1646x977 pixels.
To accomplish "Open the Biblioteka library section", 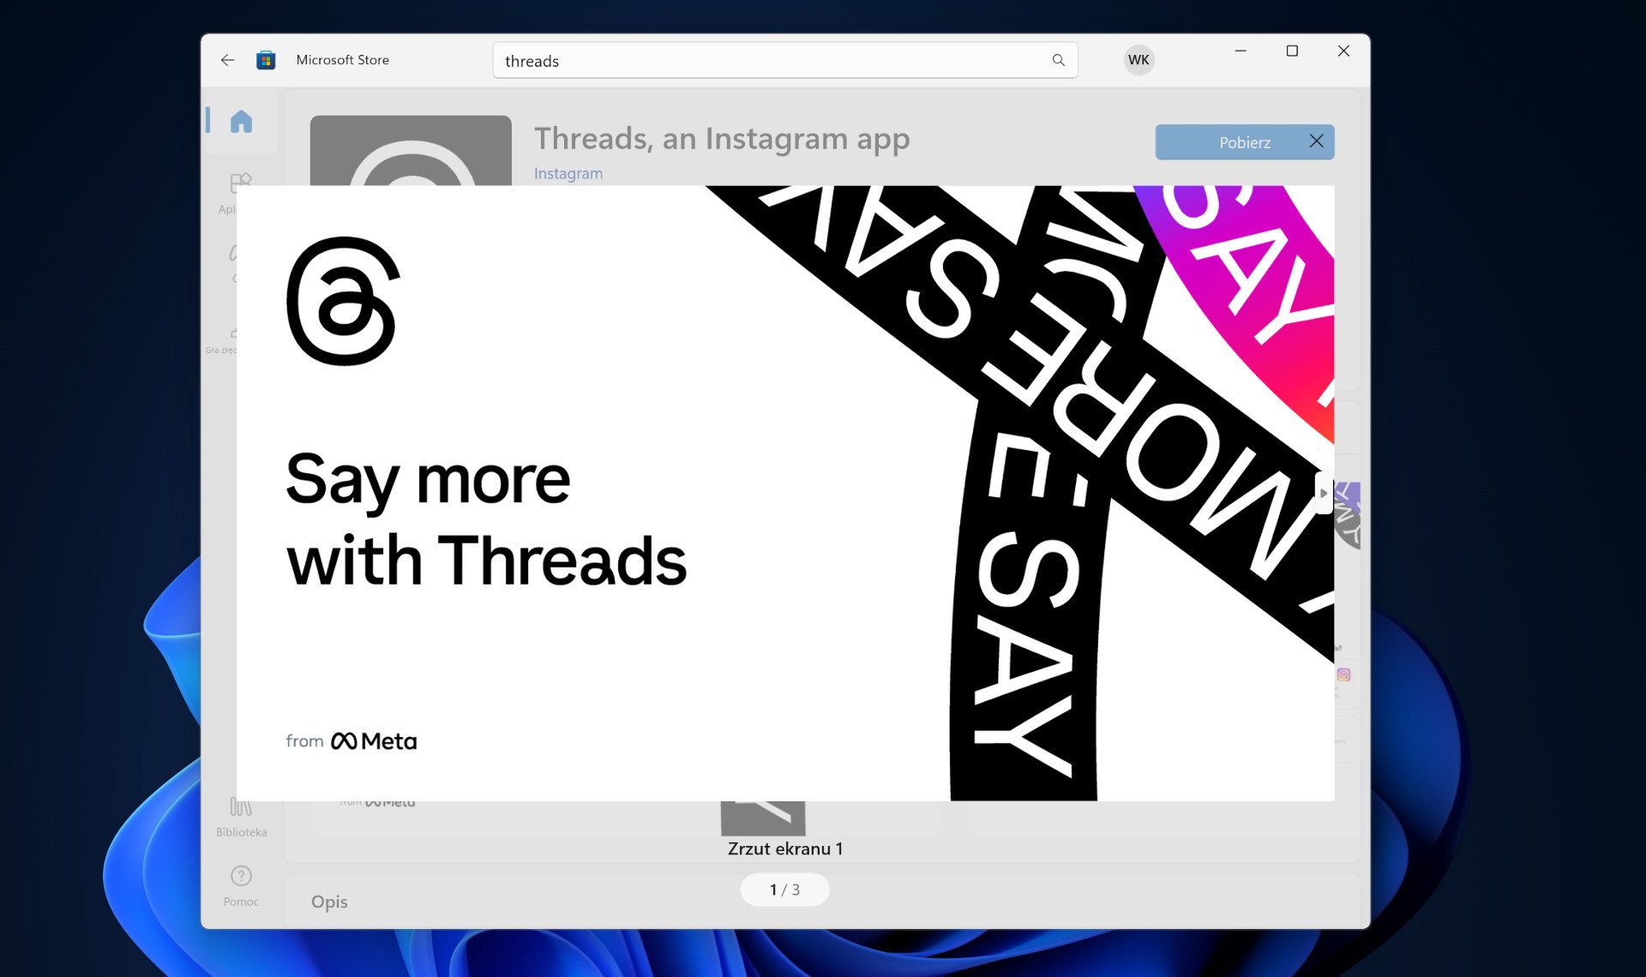I will pos(241,817).
